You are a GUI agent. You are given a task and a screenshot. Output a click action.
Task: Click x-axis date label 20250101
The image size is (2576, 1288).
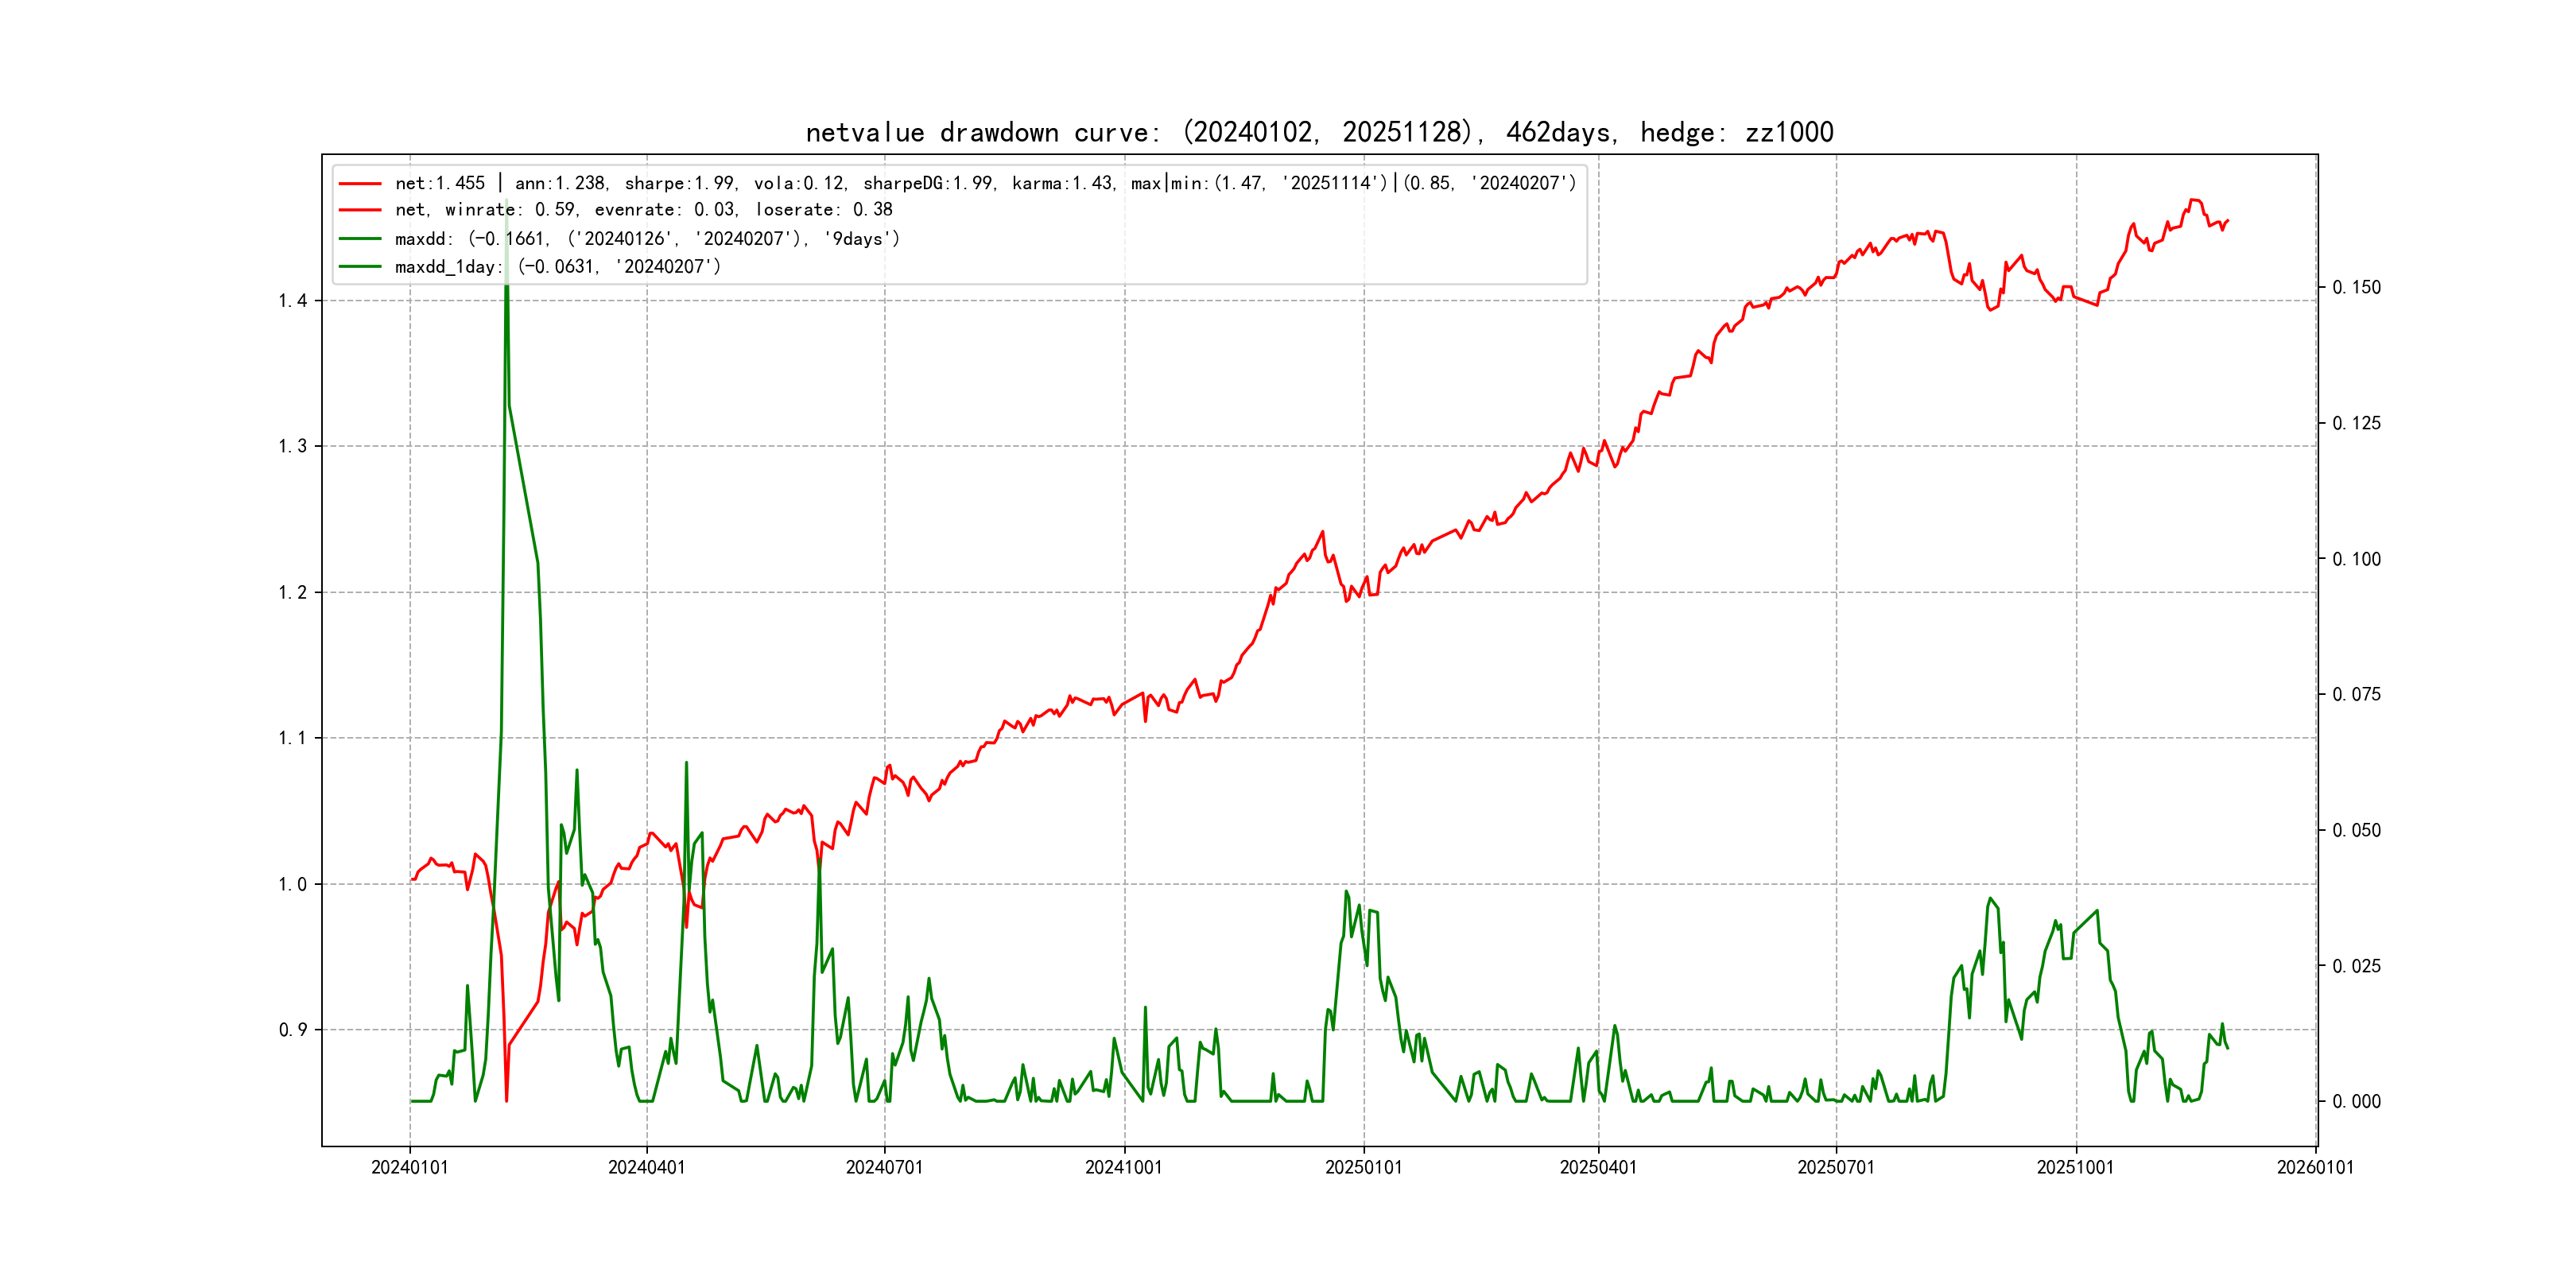[x=1363, y=1168]
